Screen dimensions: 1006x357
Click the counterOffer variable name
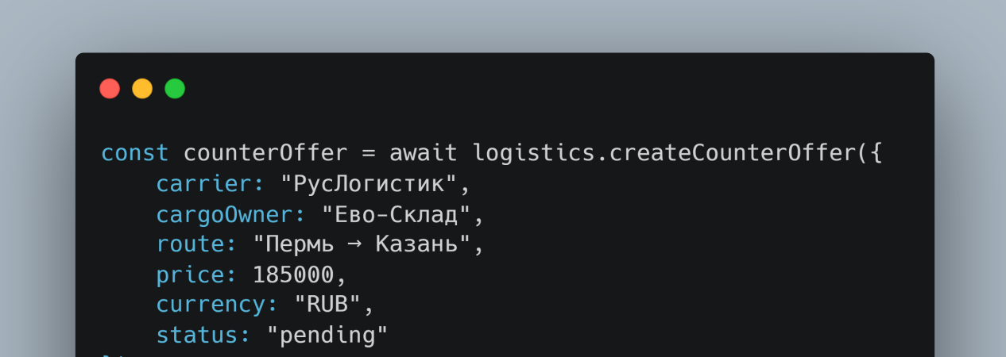[265, 153]
